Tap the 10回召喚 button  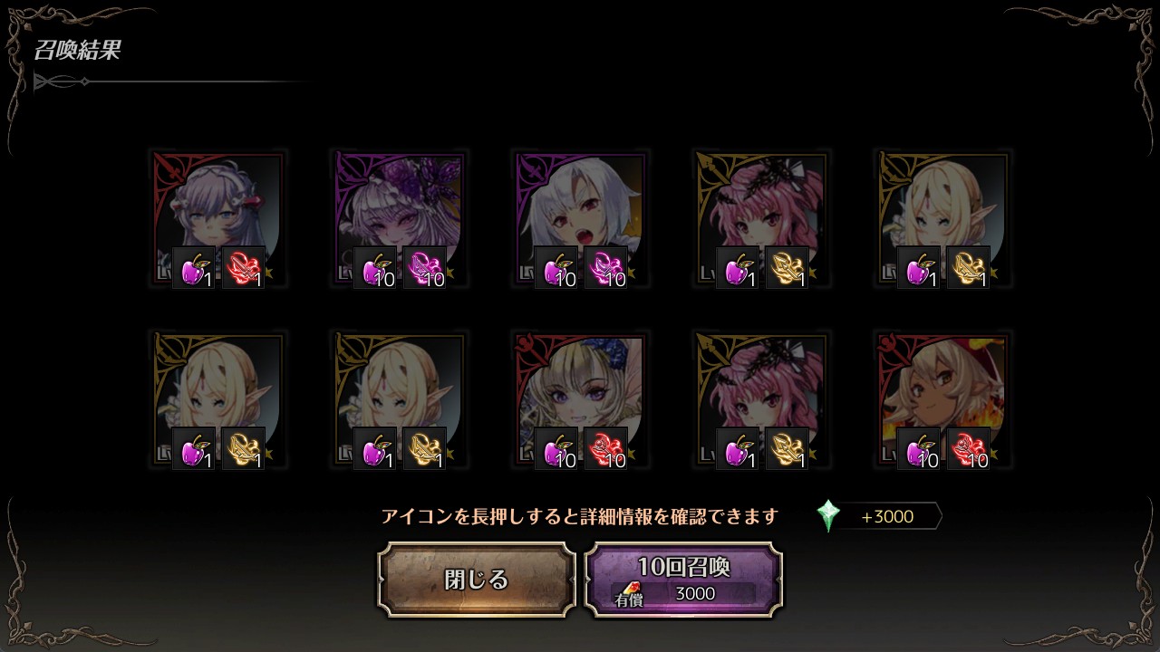pos(683,580)
